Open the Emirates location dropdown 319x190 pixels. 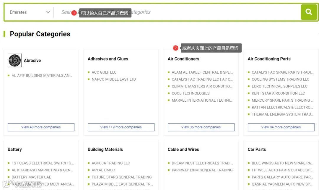tap(30, 12)
